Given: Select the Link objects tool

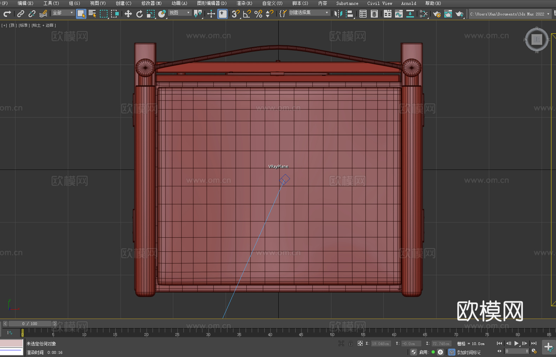Looking at the screenshot, I should 21,14.
